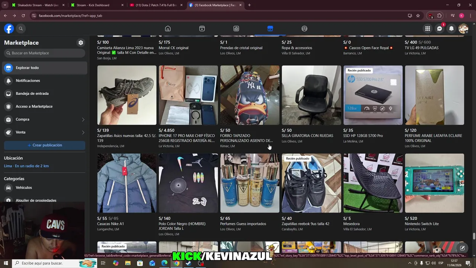Open the Facebook menu grid icon
Screen dimensions: 476x268
click(428, 29)
